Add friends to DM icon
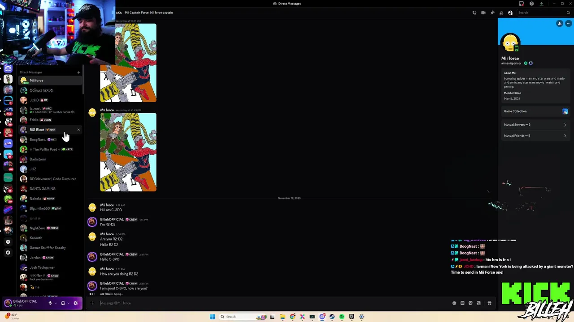574x322 pixels. 501,13
